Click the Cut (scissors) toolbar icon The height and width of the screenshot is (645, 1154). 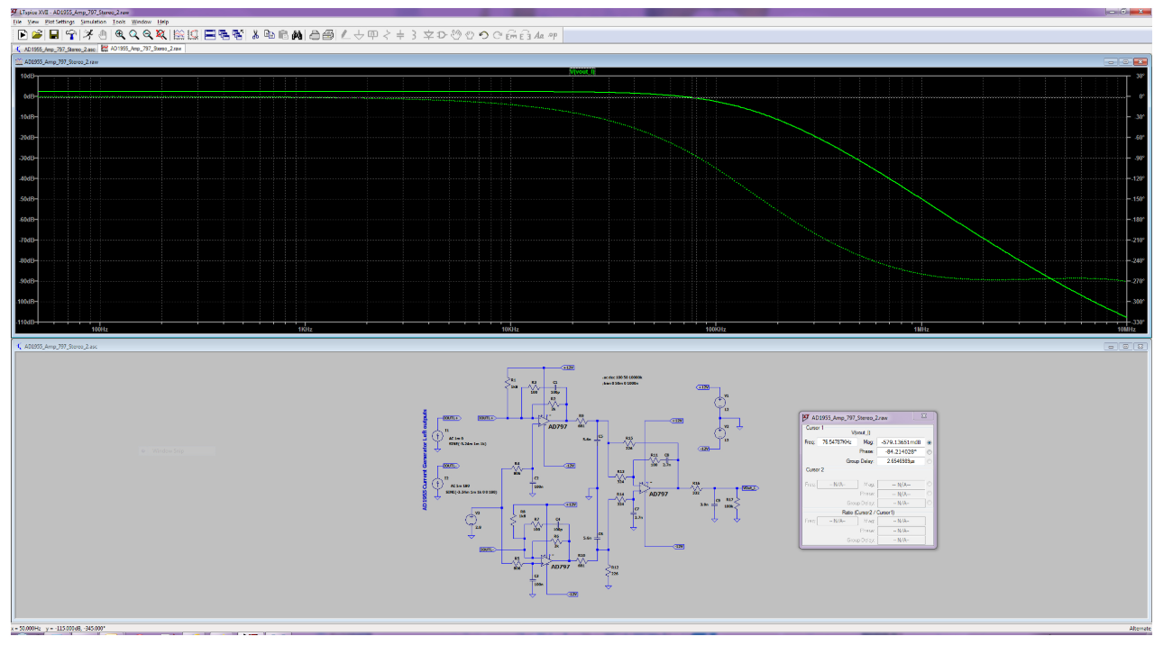pyautogui.click(x=255, y=34)
